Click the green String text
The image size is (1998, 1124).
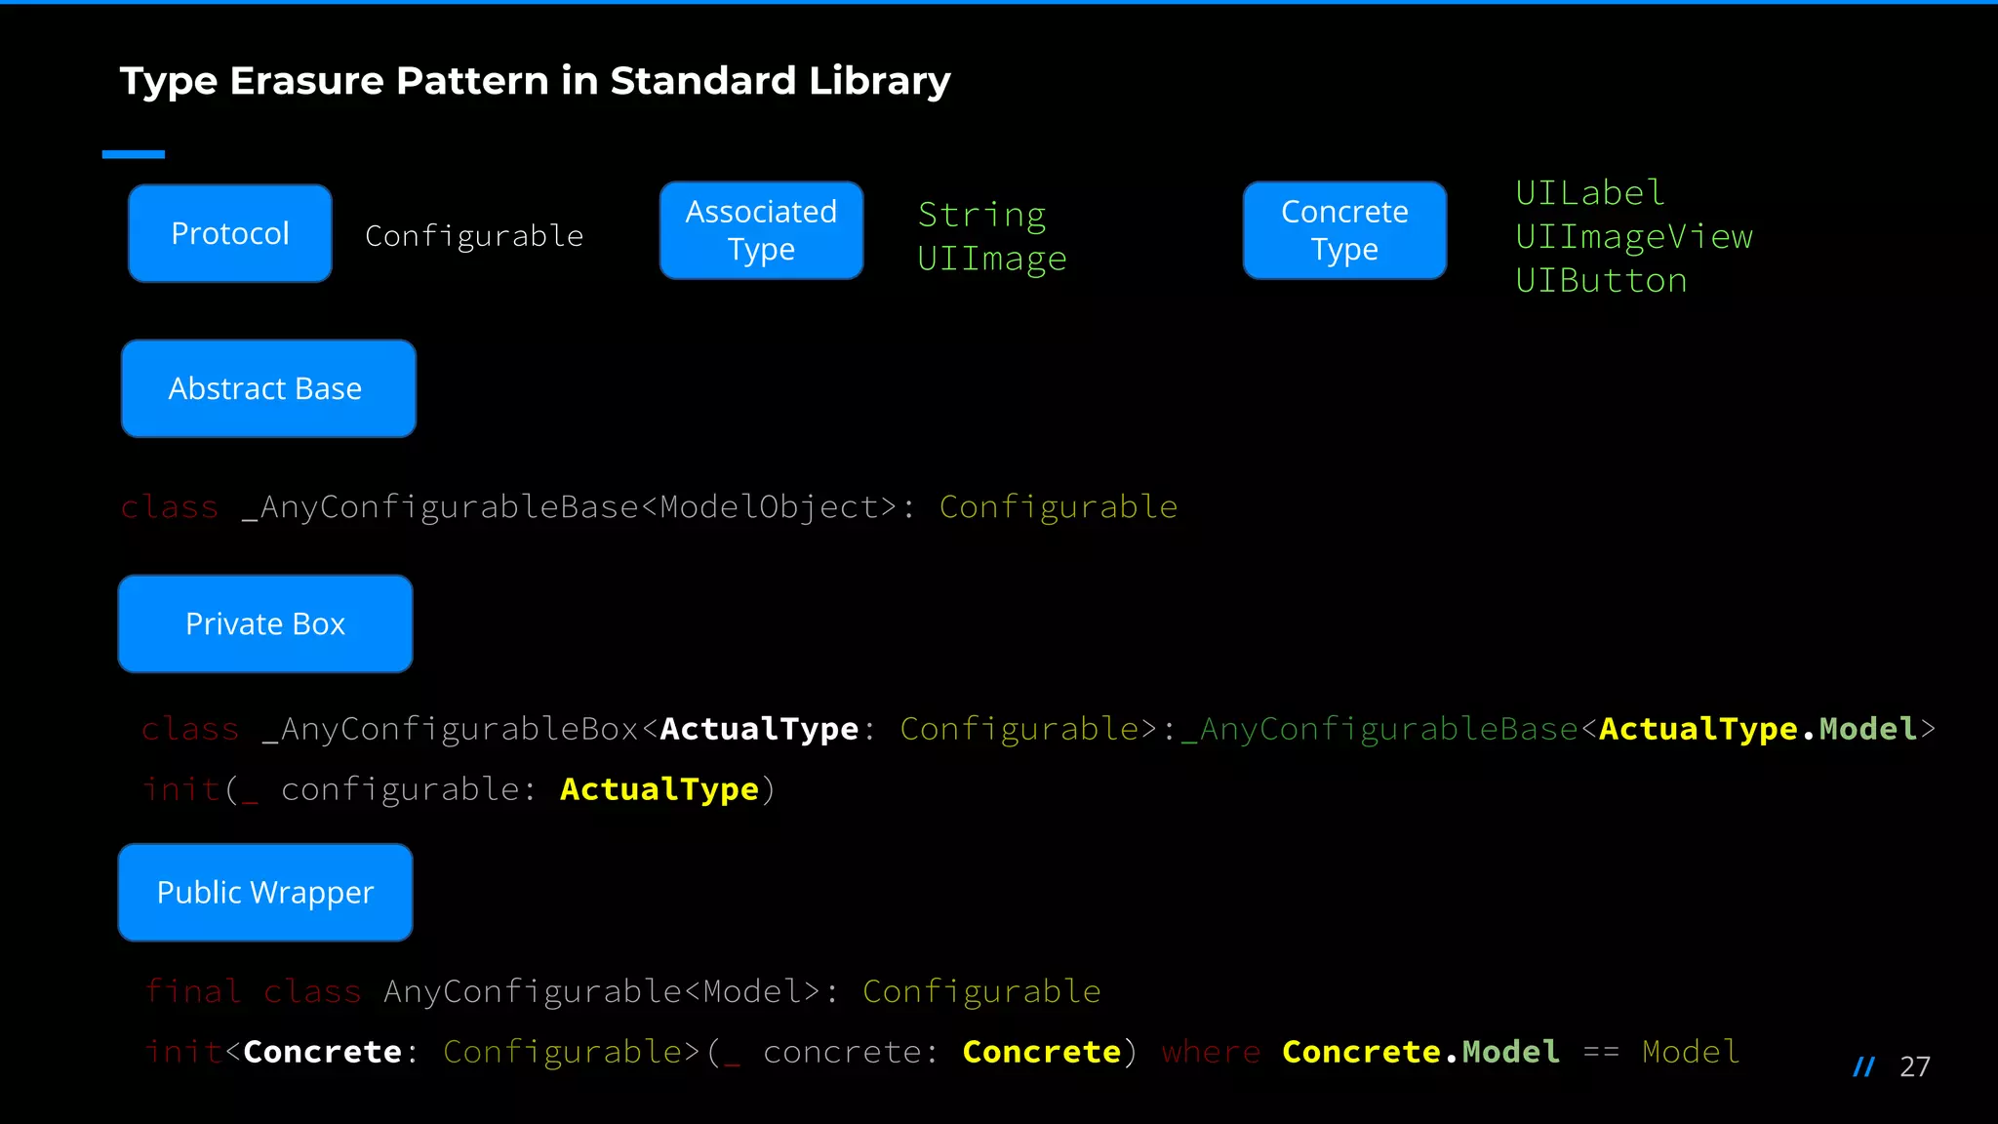pos(981,216)
